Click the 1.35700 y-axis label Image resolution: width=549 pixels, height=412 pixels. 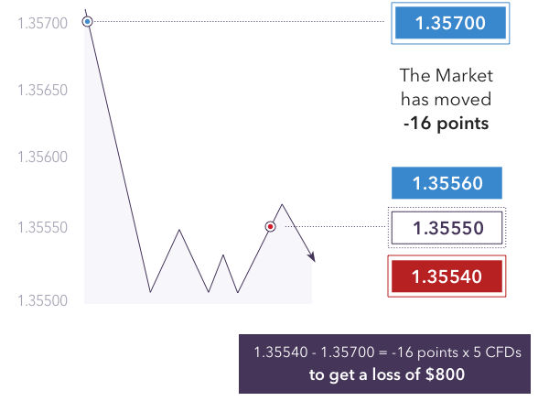click(42, 24)
